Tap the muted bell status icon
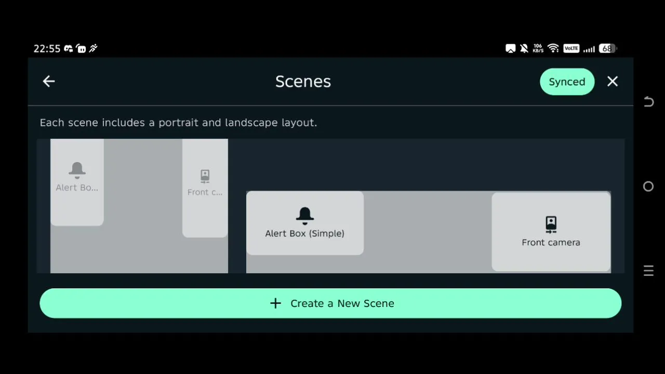Viewport: 665px width, 374px height. click(524, 48)
